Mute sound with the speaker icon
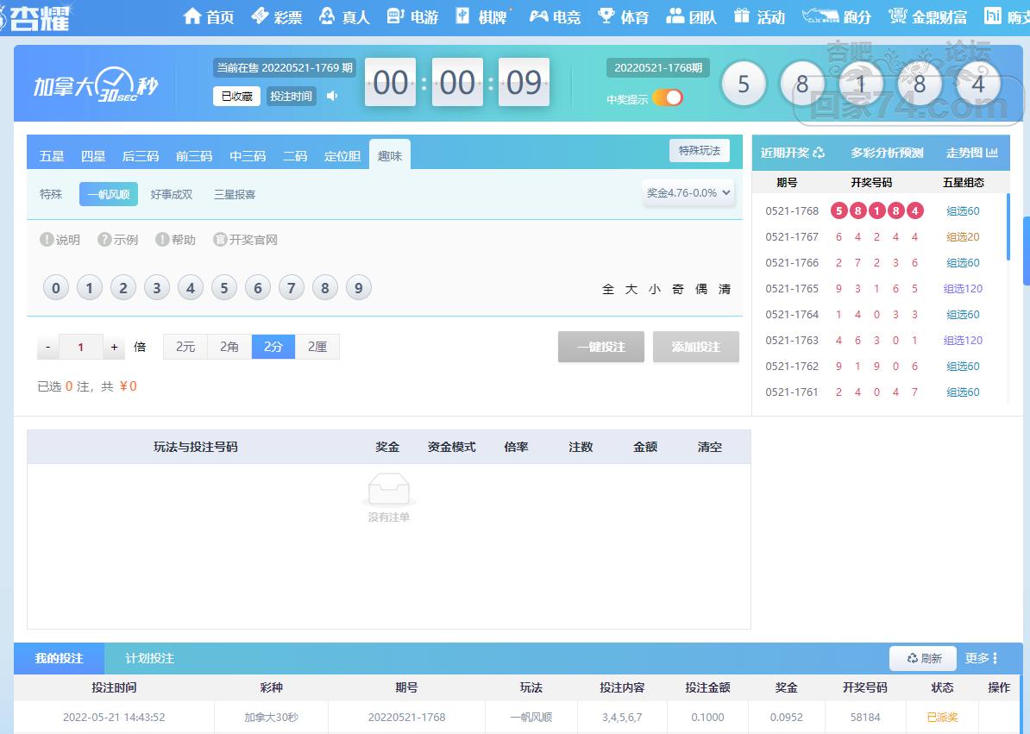Viewport: 1030px width, 734px height. 332,96
